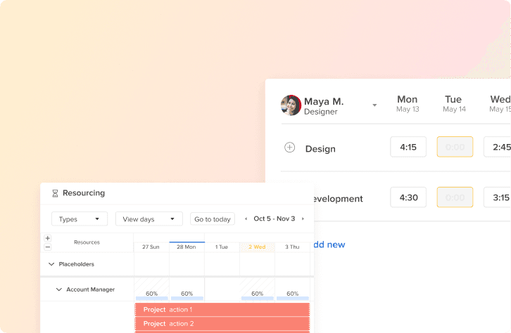511x333 pixels.
Task: Click the Add new link
Action: point(329,244)
